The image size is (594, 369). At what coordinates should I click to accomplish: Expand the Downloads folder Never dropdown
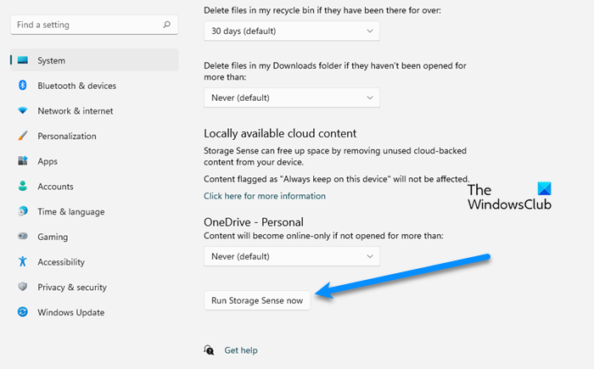[x=291, y=98]
